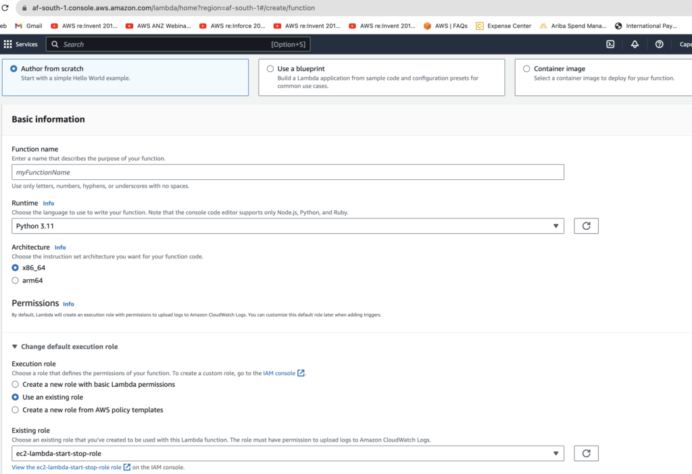Open the AWS | FAQs bookmark
692x474 pixels.
pyautogui.click(x=445, y=26)
